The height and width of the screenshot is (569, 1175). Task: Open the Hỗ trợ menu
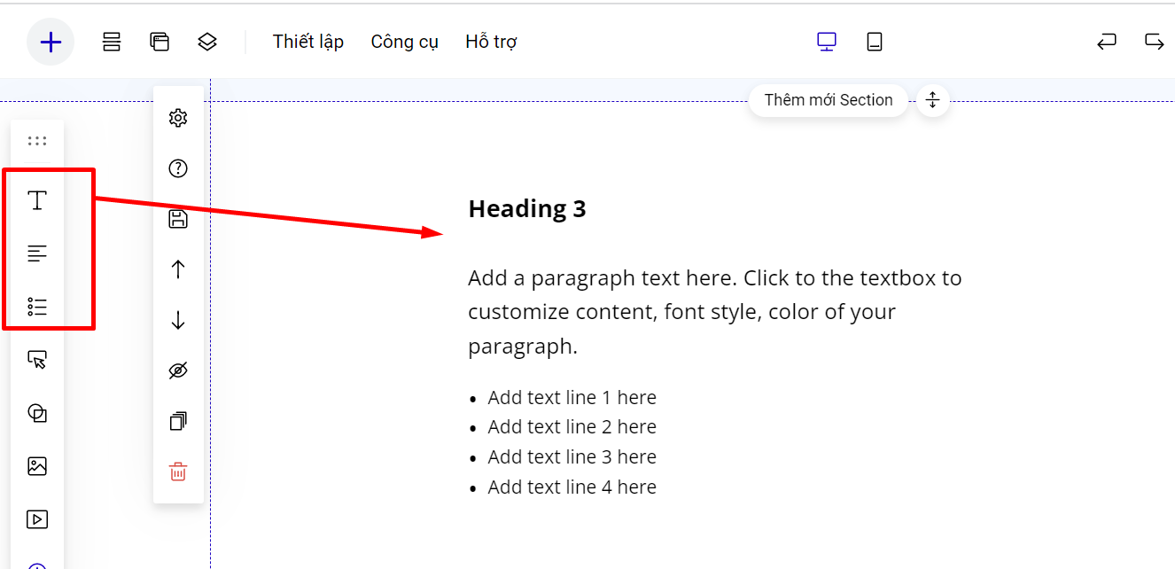pos(491,42)
